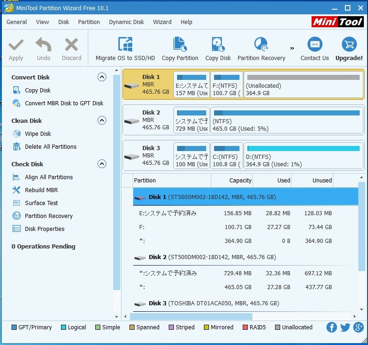Open the Partition menu

point(89,22)
